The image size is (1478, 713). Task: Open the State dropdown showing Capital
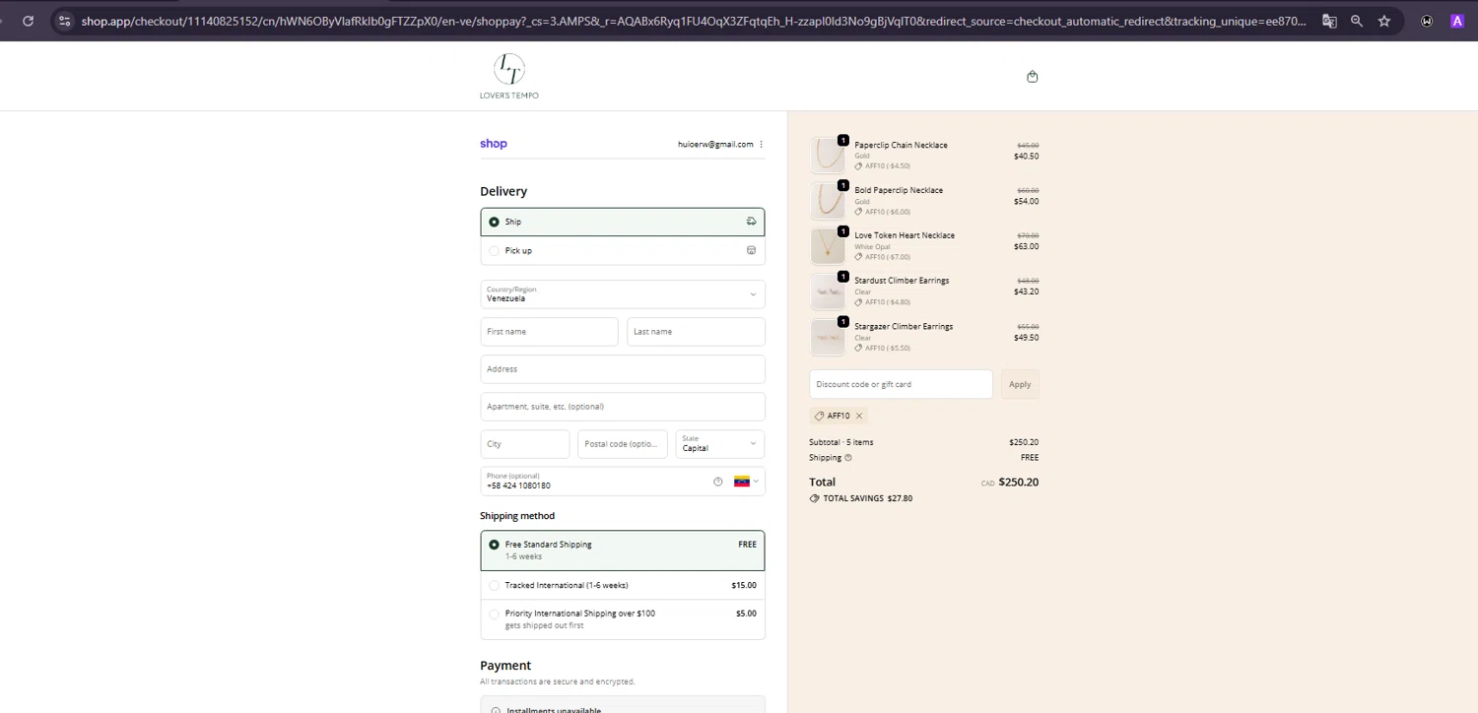pyautogui.click(x=719, y=443)
